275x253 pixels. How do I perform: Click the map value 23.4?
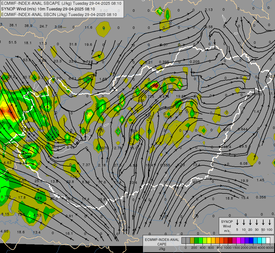click(x=133, y=183)
